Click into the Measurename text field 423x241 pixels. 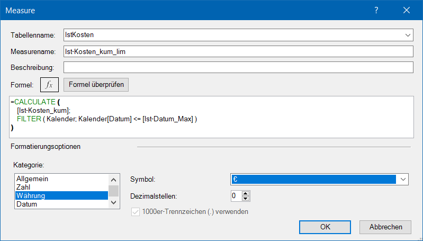tap(237, 51)
